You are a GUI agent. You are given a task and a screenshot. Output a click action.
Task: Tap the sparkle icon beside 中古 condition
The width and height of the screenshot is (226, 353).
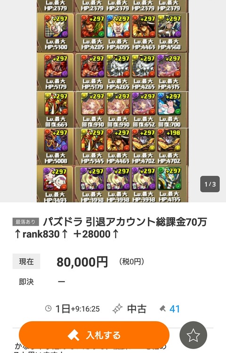point(118,309)
